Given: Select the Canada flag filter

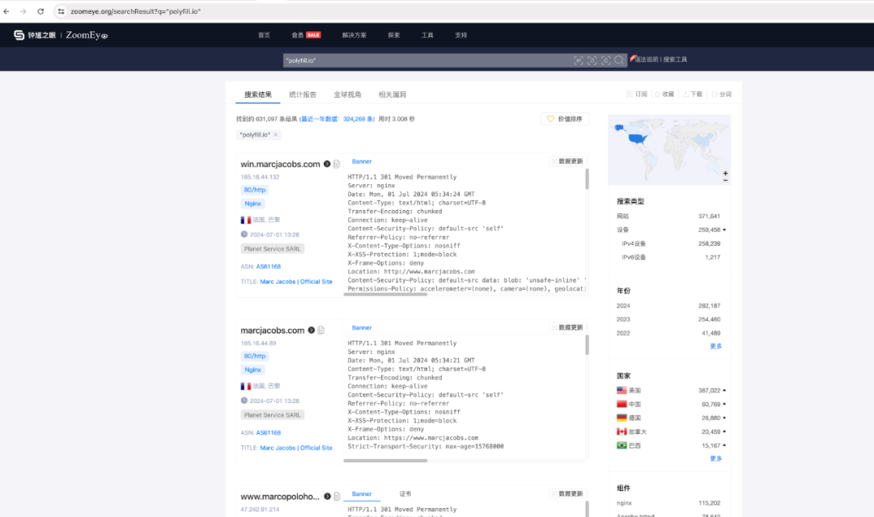Looking at the screenshot, I should (622, 431).
